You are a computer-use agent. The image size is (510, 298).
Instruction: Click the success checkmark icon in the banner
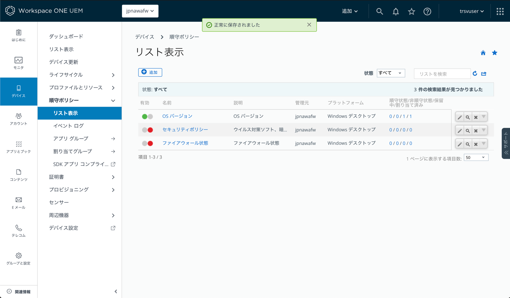[x=209, y=25]
